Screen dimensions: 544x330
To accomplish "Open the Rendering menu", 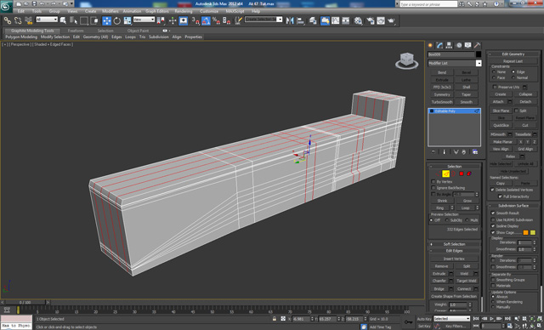I will tap(184, 11).
